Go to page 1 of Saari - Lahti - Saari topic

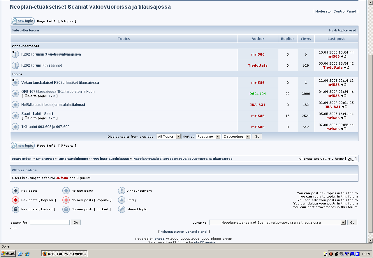pyautogui.click(x=50, y=118)
